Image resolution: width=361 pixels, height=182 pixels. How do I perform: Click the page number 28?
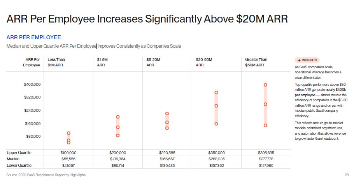[347, 175]
